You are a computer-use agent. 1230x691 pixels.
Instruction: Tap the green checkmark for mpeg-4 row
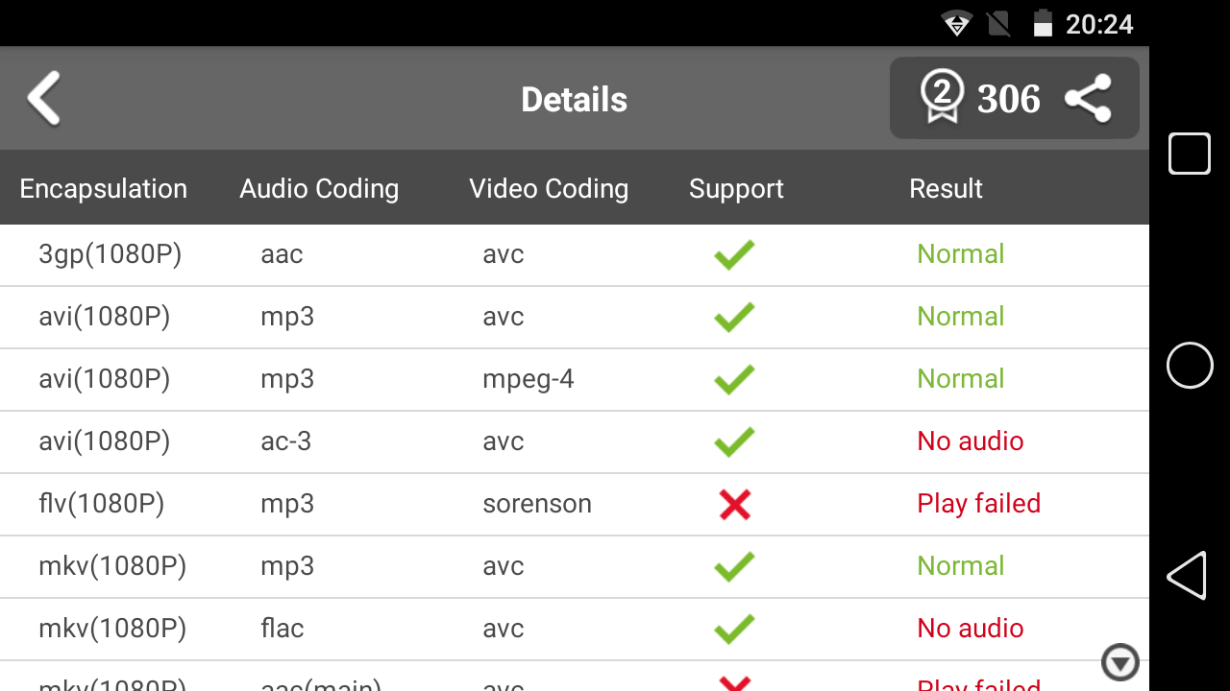pyautogui.click(x=734, y=379)
